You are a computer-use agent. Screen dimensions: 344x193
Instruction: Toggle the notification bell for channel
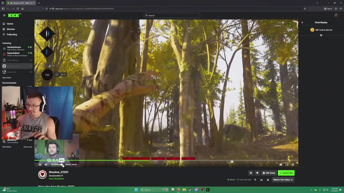251,173
